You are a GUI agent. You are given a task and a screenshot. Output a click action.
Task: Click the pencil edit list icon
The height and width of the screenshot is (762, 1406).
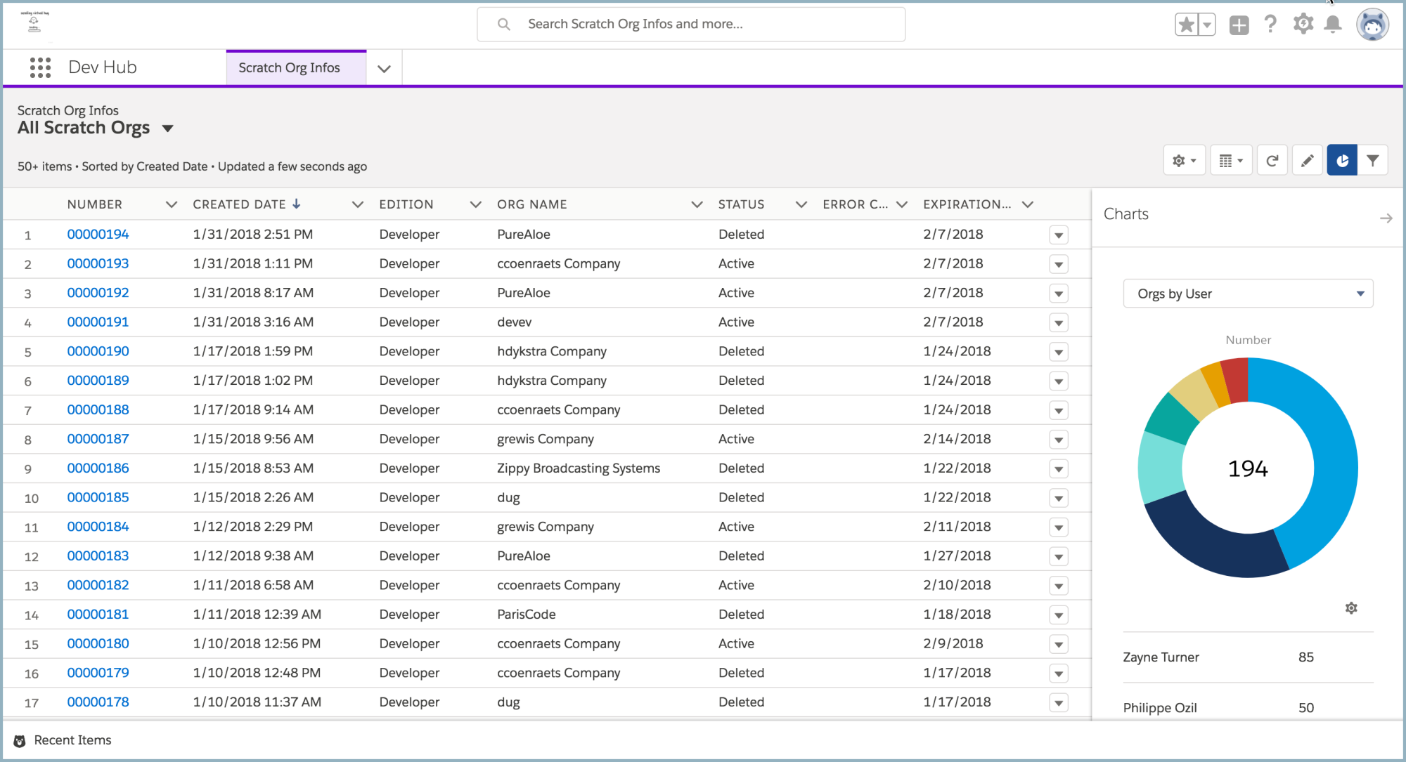[1308, 161]
